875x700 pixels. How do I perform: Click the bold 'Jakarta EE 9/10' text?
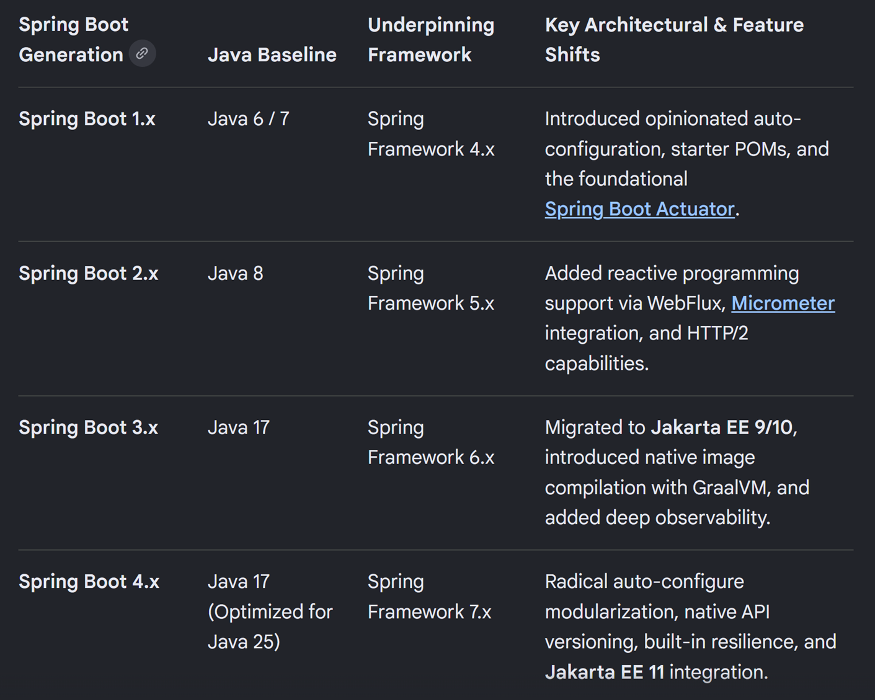click(x=722, y=427)
